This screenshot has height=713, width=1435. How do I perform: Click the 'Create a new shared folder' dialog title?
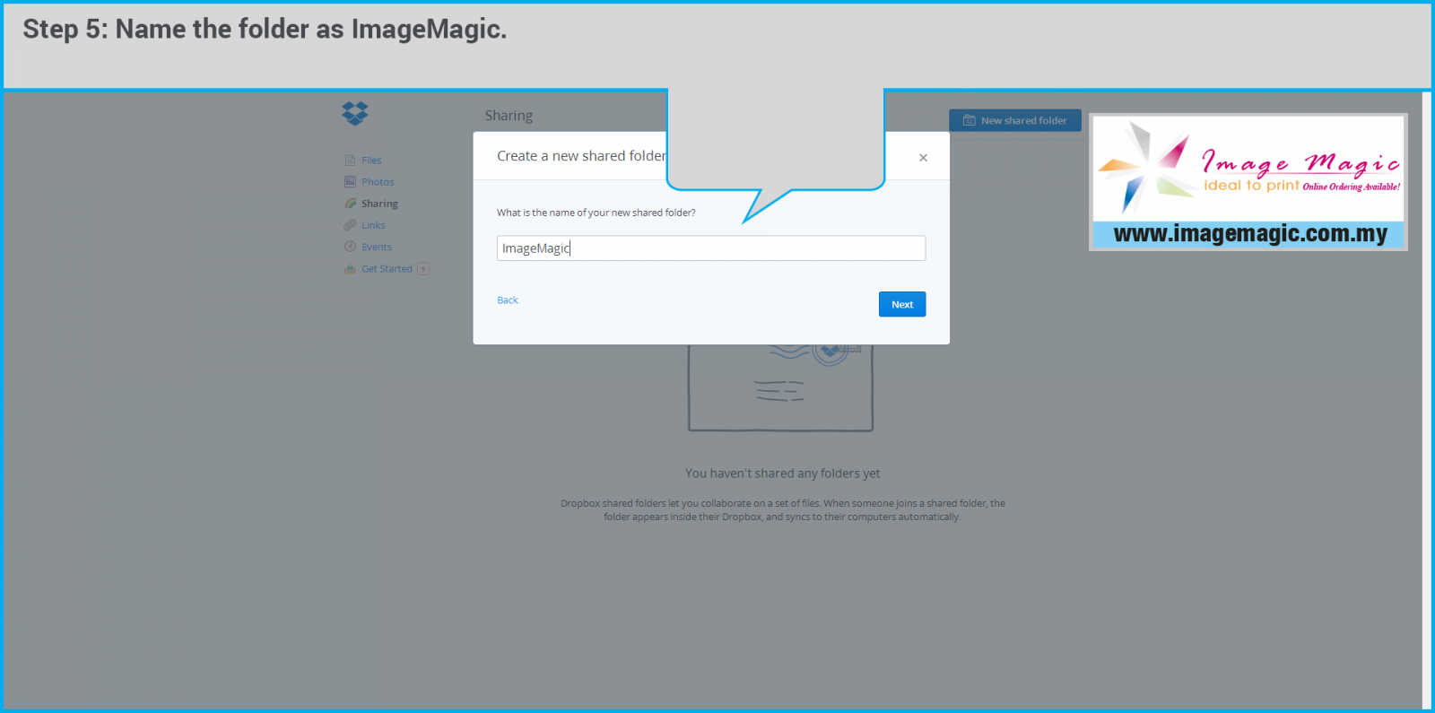pyautogui.click(x=581, y=156)
